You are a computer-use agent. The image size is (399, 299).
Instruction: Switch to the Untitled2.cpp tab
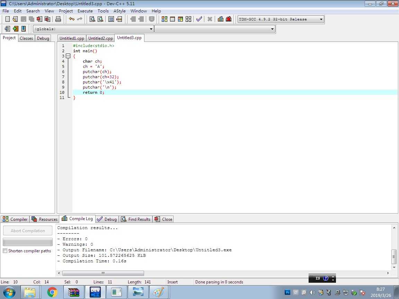100,38
